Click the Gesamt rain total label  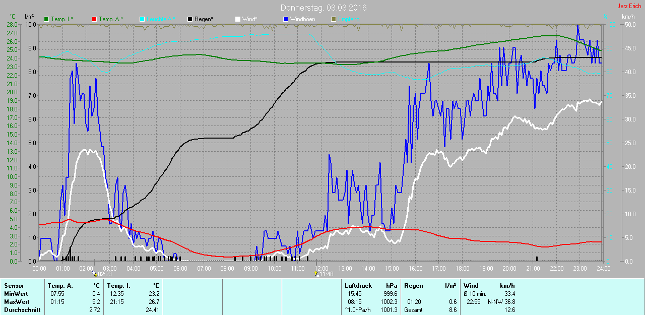[414, 309]
